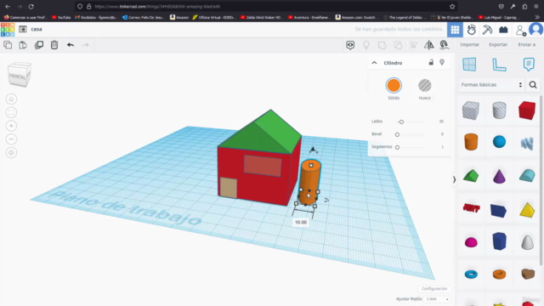Toggle the view-all eye icon

click(x=350, y=45)
